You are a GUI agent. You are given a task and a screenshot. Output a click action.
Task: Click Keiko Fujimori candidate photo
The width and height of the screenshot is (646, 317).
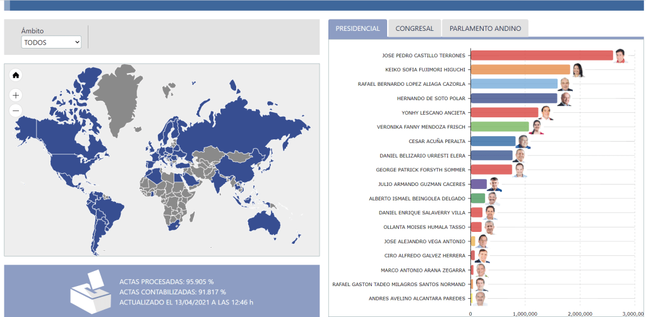click(x=578, y=70)
